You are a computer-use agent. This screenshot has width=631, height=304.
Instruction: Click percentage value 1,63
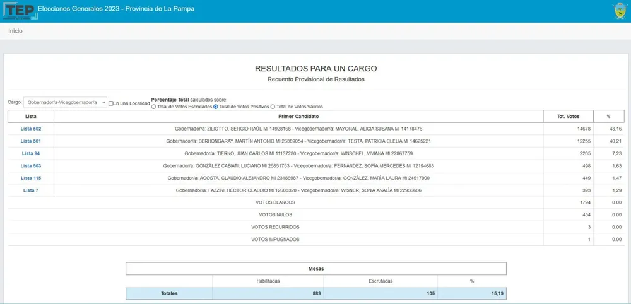[x=617, y=166]
